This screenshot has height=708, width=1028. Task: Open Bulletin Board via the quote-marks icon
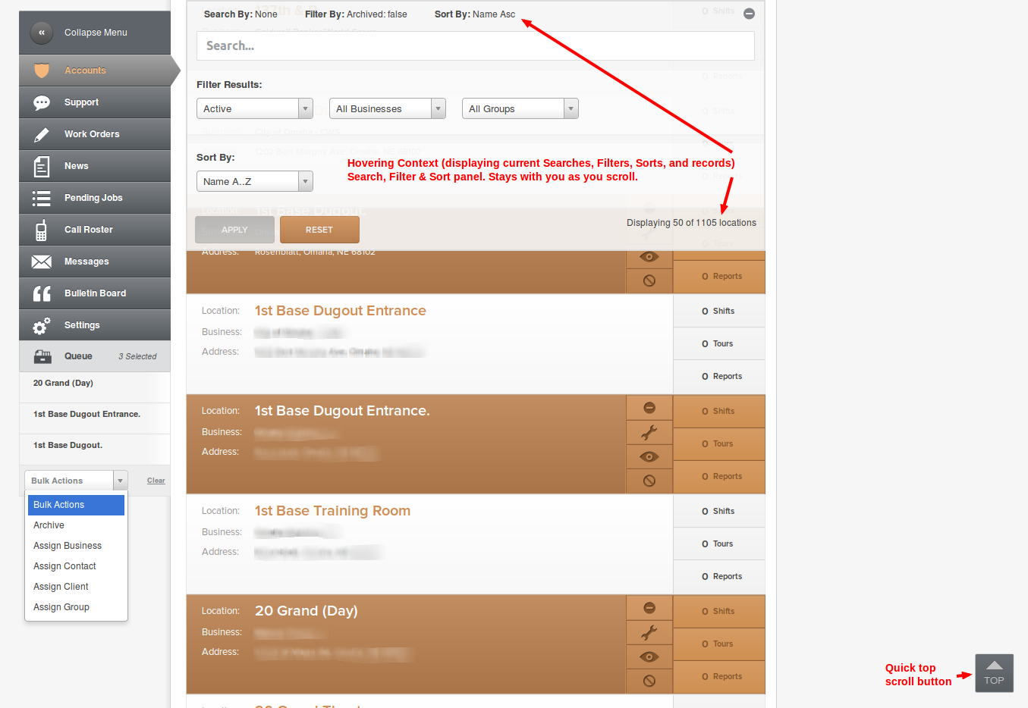pos(42,293)
